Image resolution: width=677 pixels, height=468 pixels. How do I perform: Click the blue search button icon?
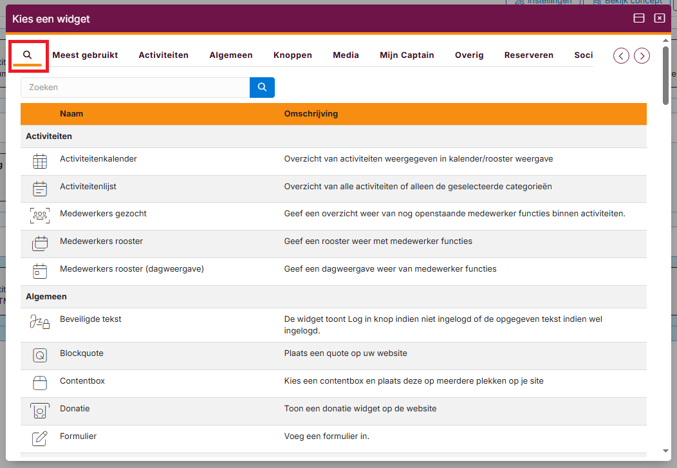(262, 87)
